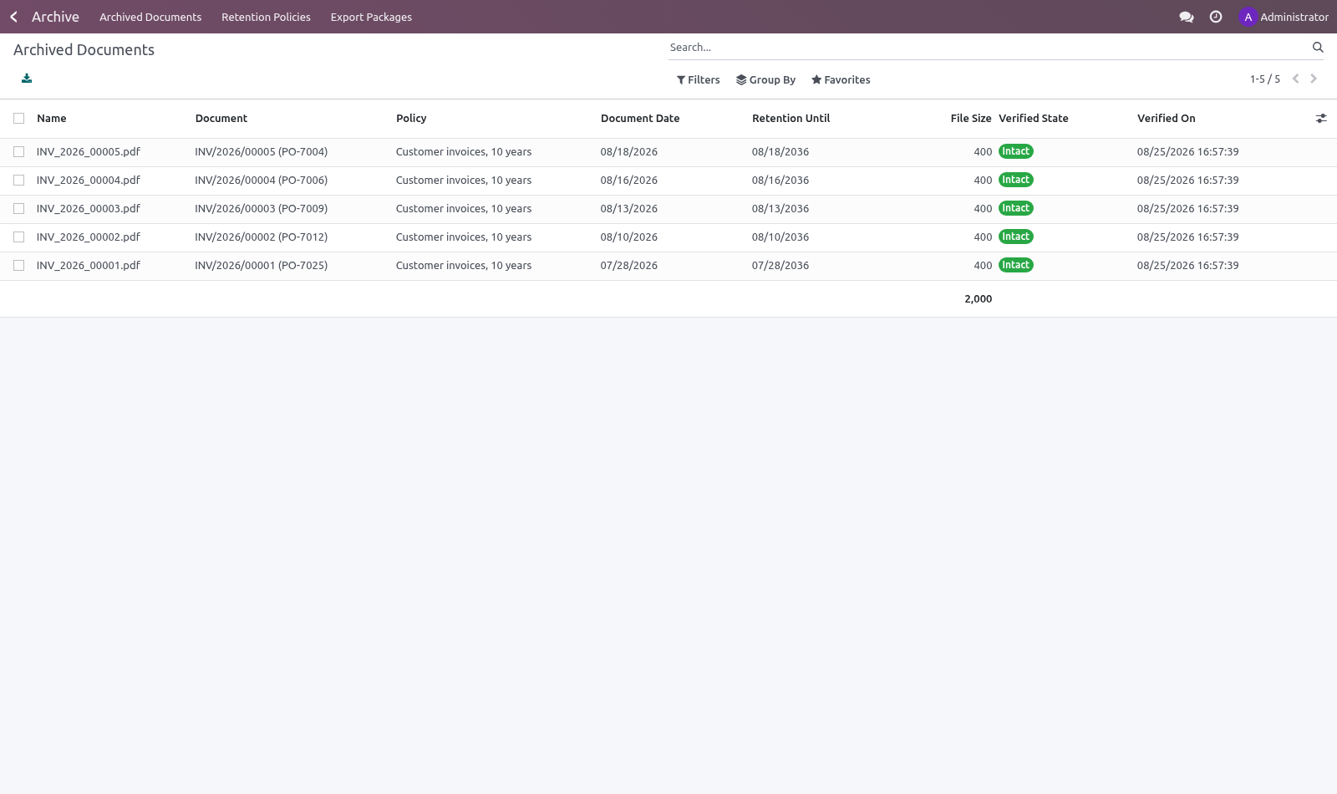The height and width of the screenshot is (794, 1337).
Task: Click INV/2026/00001 (PO-7025) cell
Action: [x=262, y=266]
